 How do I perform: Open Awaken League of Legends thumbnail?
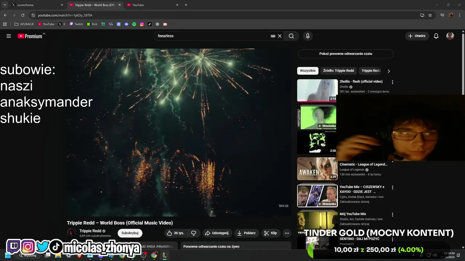point(317,169)
